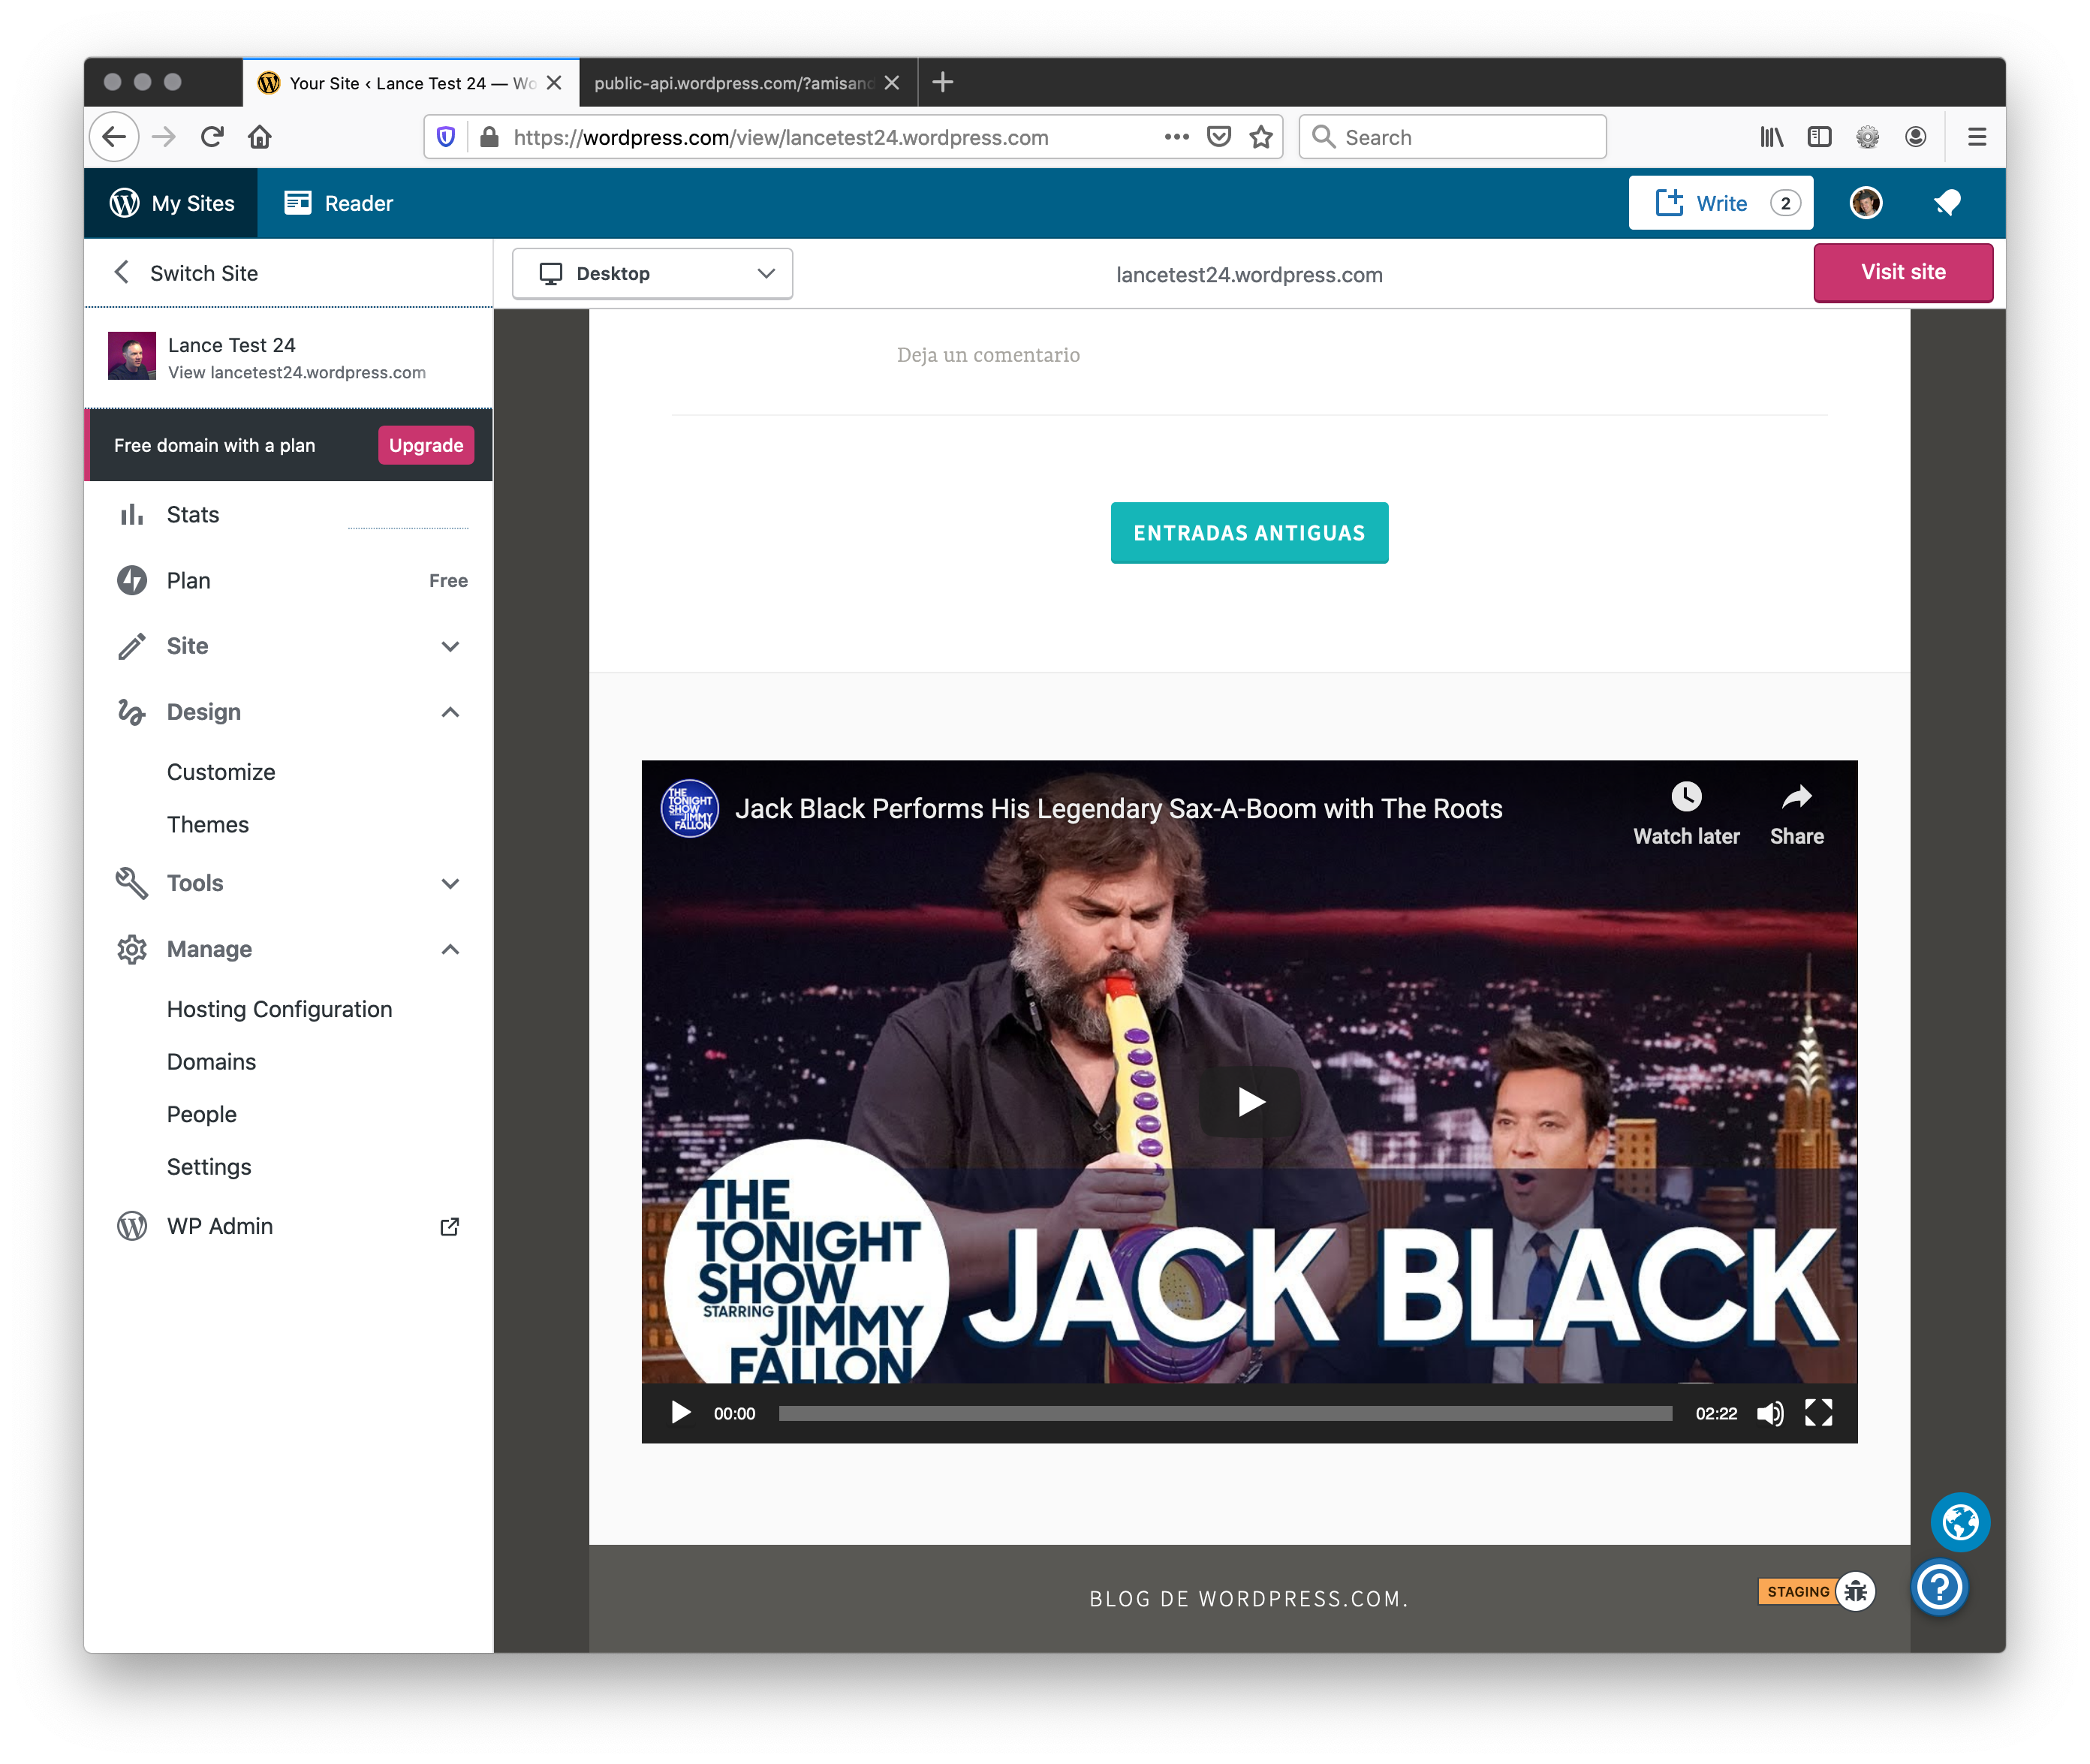Collapse the Manage menu section
Viewport: 2090px width, 1764px height.
[x=450, y=950]
